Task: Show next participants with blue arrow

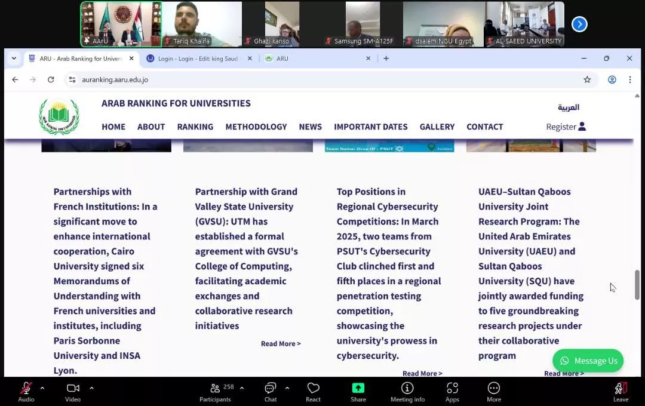Action: [x=579, y=24]
